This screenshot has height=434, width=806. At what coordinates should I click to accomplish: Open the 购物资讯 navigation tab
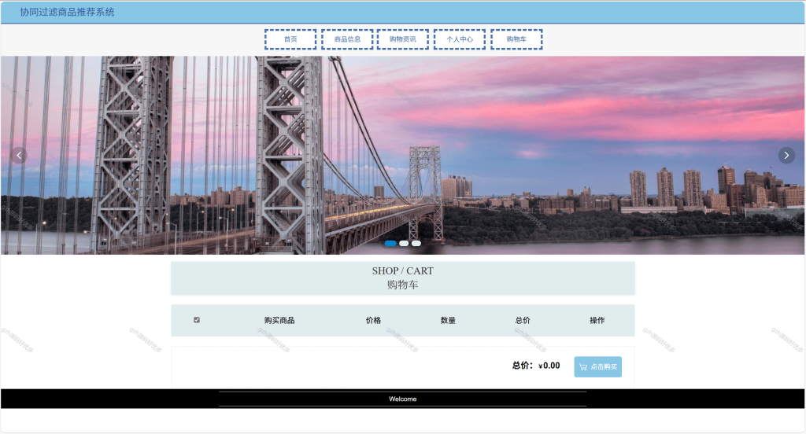coord(403,39)
